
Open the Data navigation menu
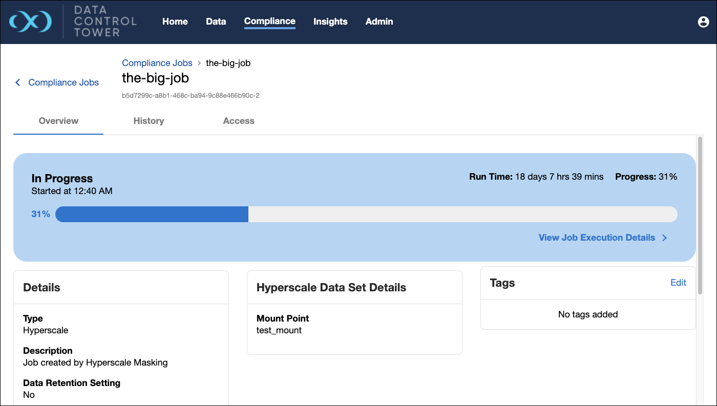click(216, 22)
